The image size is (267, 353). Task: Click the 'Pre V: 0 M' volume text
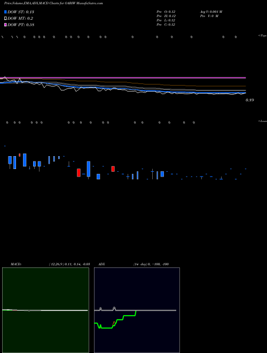coord(209,16)
